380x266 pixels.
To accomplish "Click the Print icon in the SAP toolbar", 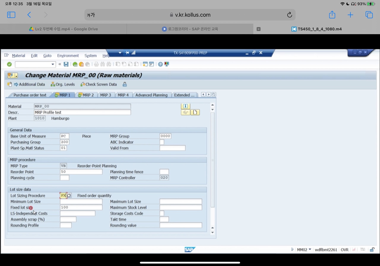I will coord(96,64).
